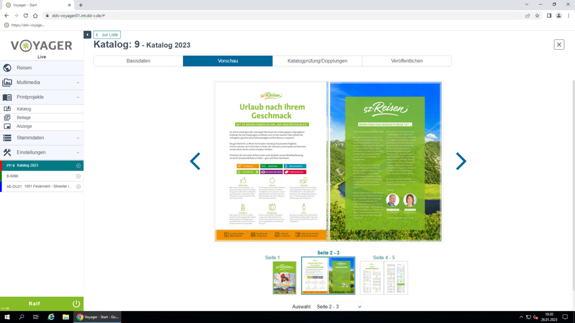This screenshot has height=323, width=575.
Task: Open Windows taskbar search
Action: (x=22, y=317)
